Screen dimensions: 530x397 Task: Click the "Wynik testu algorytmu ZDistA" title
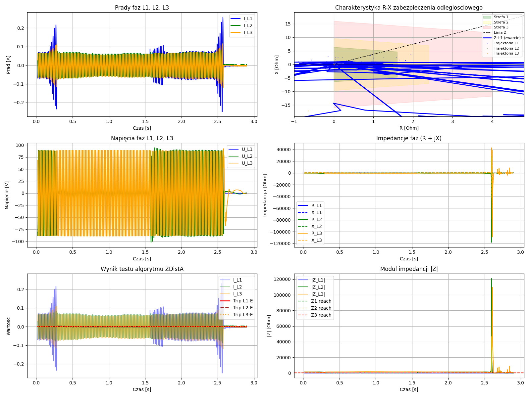point(142,269)
